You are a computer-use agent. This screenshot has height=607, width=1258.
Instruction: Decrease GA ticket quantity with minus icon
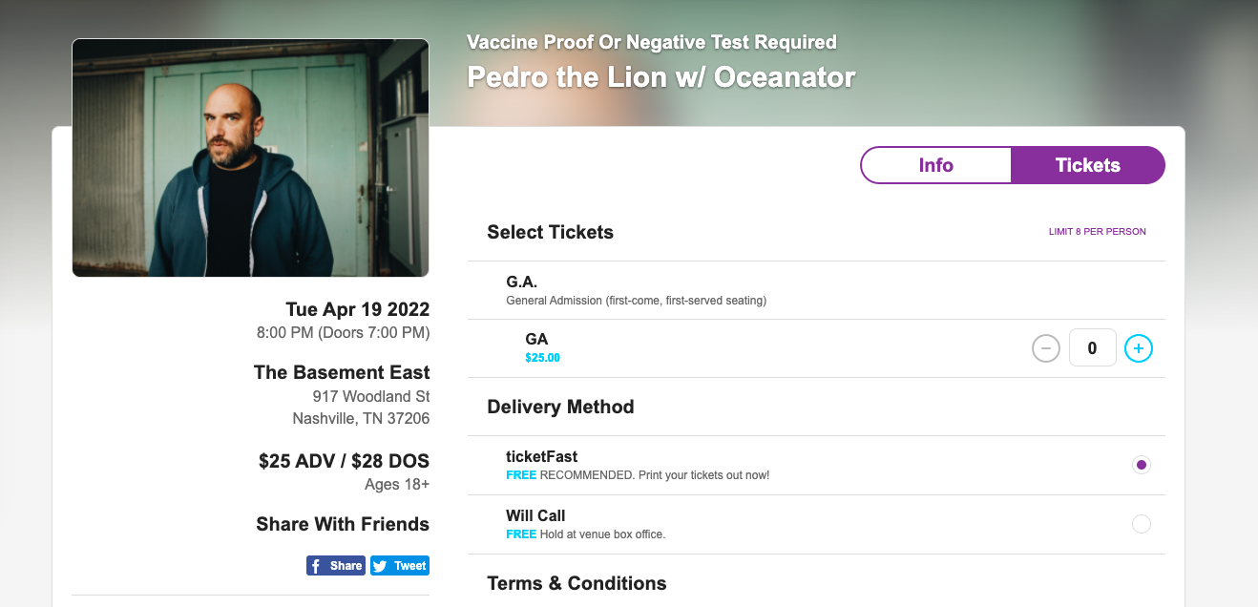coord(1046,348)
